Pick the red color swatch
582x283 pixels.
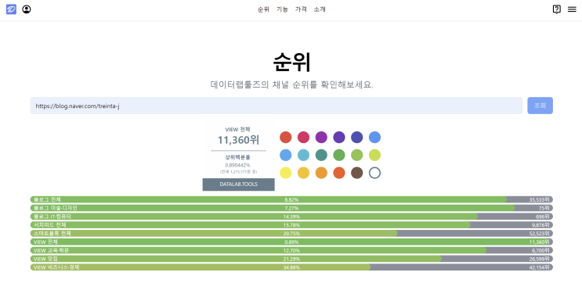pyautogui.click(x=285, y=137)
